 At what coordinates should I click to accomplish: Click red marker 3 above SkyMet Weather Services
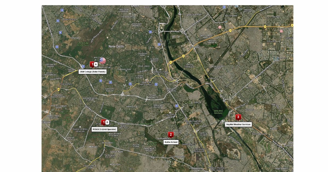[x=238, y=117]
